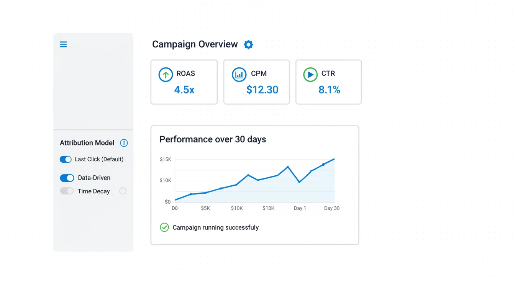The image size is (515, 294).
Task: Open Campaign Overview settings gear
Action: pyautogui.click(x=248, y=45)
